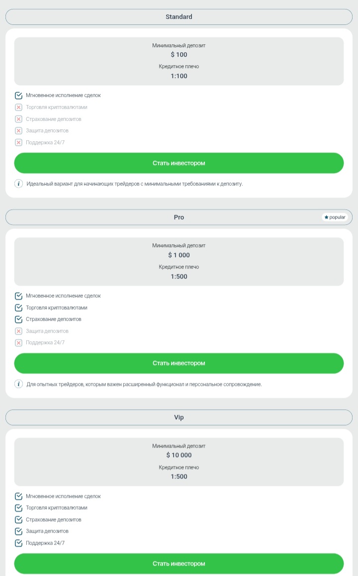Click the checkmark beside 'Страхование депозитов' in Pro
Viewport: 358px width, 576px height.
tap(18, 319)
